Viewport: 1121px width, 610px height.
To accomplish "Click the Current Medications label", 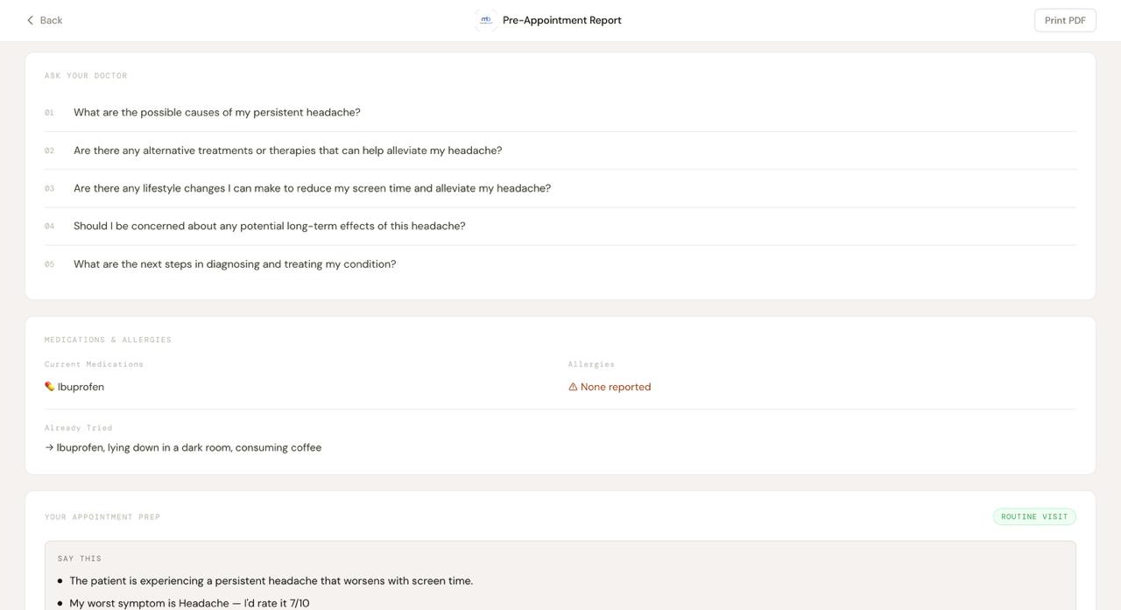I will (x=95, y=364).
